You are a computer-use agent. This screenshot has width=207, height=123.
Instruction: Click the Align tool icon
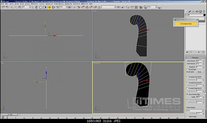[x=123, y=7]
